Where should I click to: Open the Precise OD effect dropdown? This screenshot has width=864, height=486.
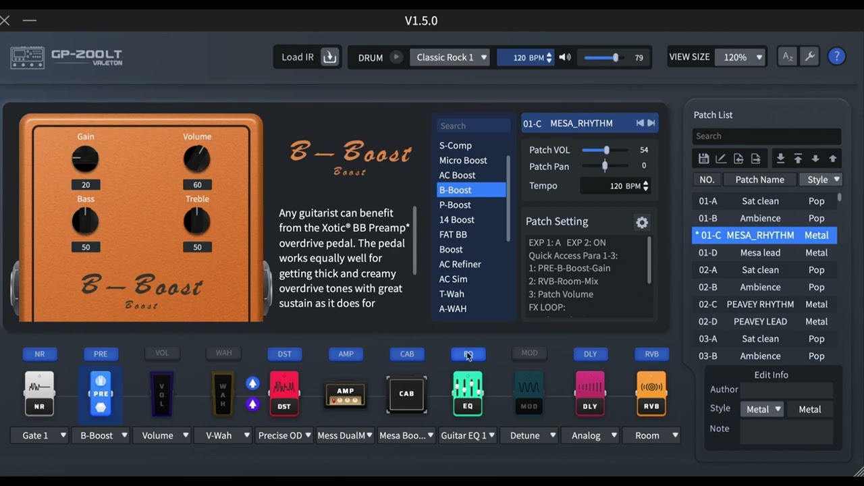tap(285, 435)
